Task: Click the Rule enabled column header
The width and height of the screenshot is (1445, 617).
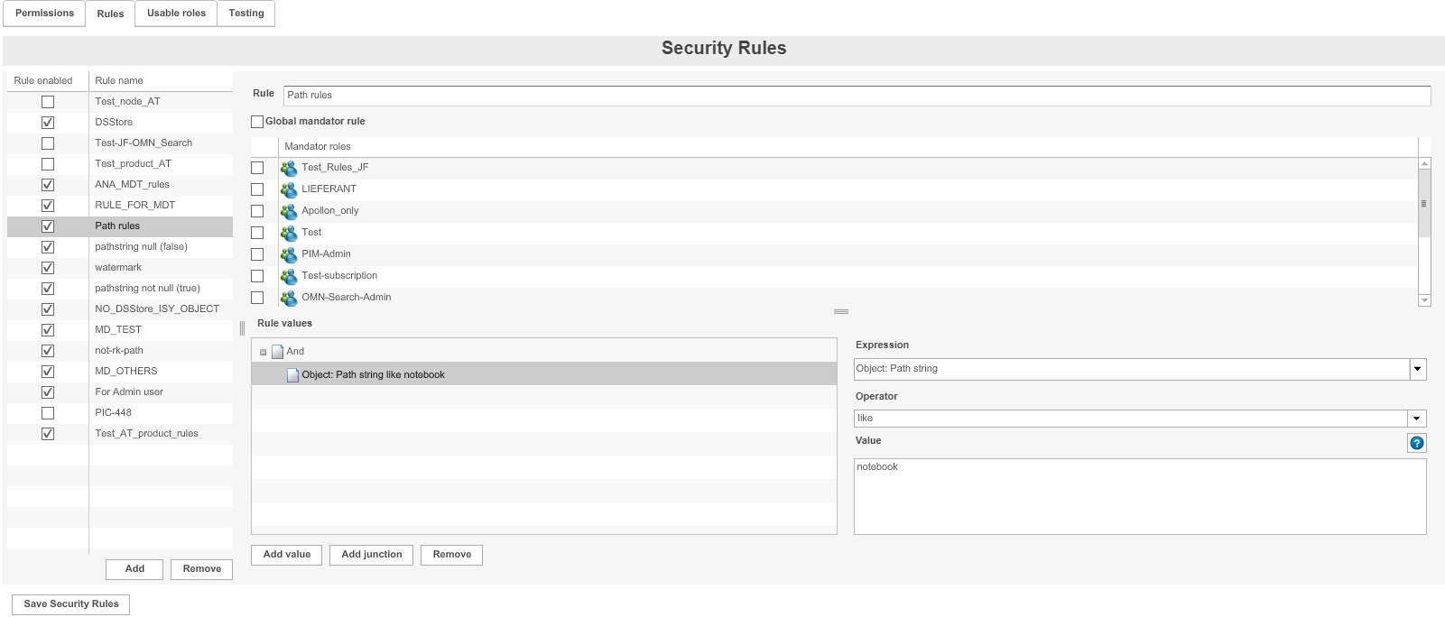Action: (48, 81)
